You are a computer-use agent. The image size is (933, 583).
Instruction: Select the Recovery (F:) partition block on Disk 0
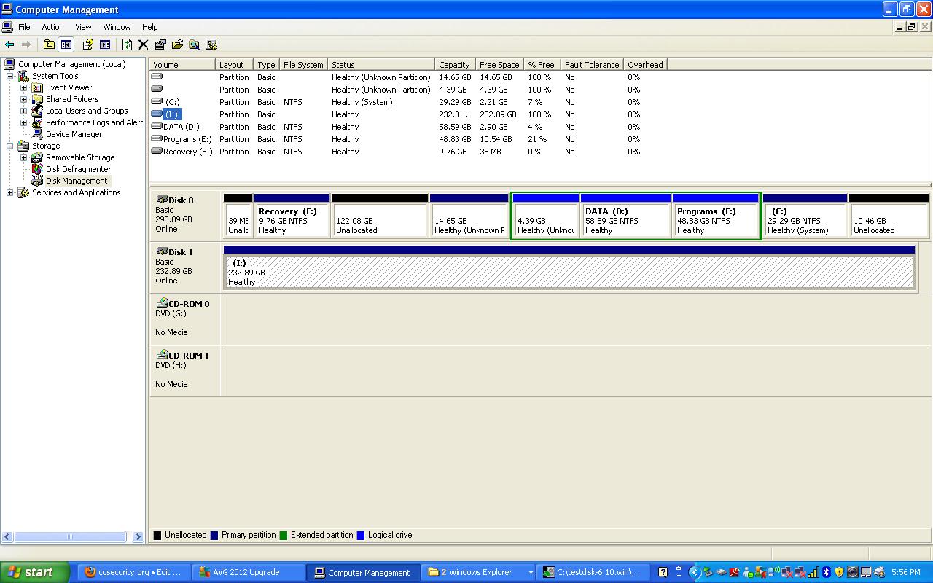[x=292, y=215]
